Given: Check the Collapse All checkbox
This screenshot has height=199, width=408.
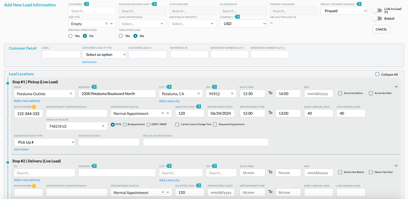Looking at the screenshot, I should (377, 74).
